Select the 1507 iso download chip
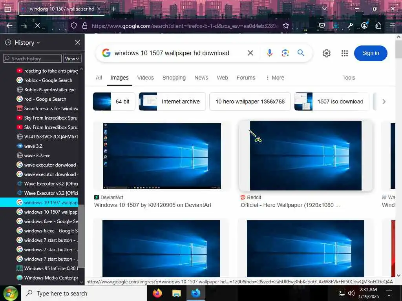 pos(331,102)
